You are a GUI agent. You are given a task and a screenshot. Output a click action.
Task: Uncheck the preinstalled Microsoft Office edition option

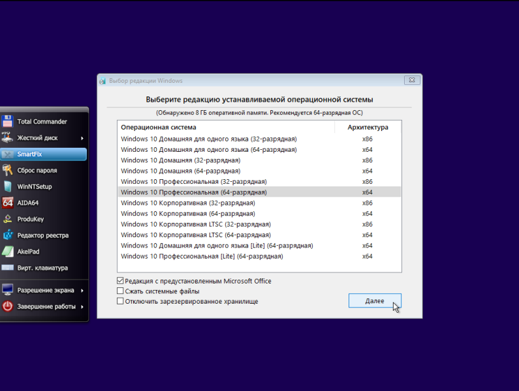tap(120, 281)
